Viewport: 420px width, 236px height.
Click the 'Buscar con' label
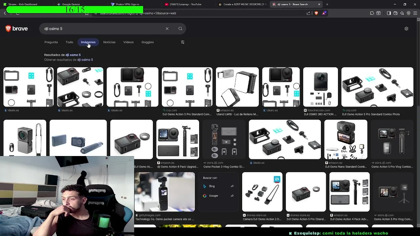click(x=210, y=178)
